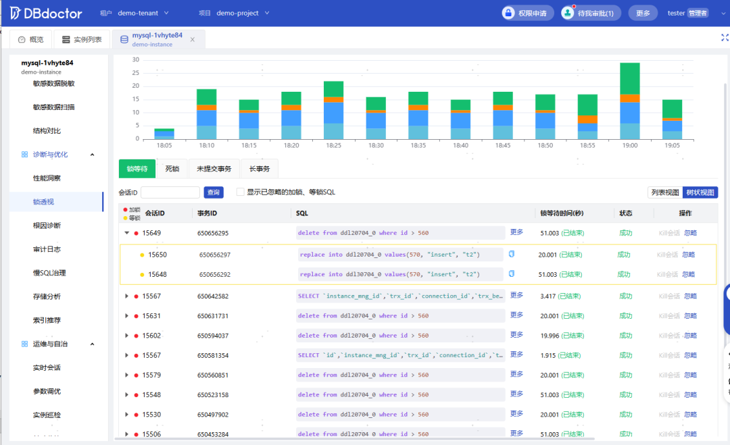Click the database icon on mysql-1vhyte84 tab
The height and width of the screenshot is (445, 730).
[124, 40]
